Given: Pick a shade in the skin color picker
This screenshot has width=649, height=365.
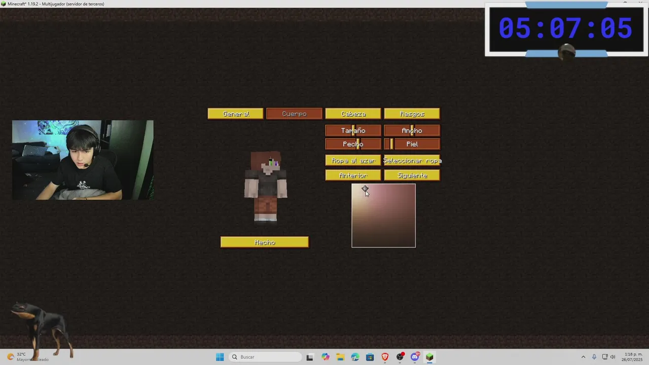Looking at the screenshot, I should [383, 215].
